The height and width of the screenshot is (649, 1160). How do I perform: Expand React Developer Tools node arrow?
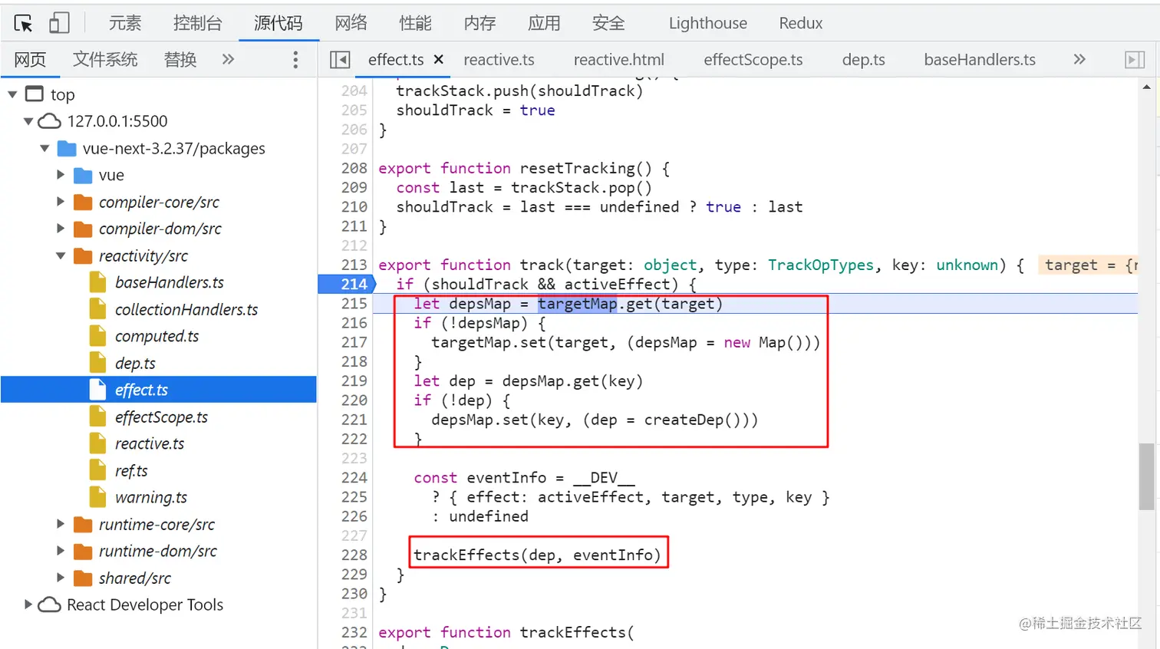pos(28,605)
